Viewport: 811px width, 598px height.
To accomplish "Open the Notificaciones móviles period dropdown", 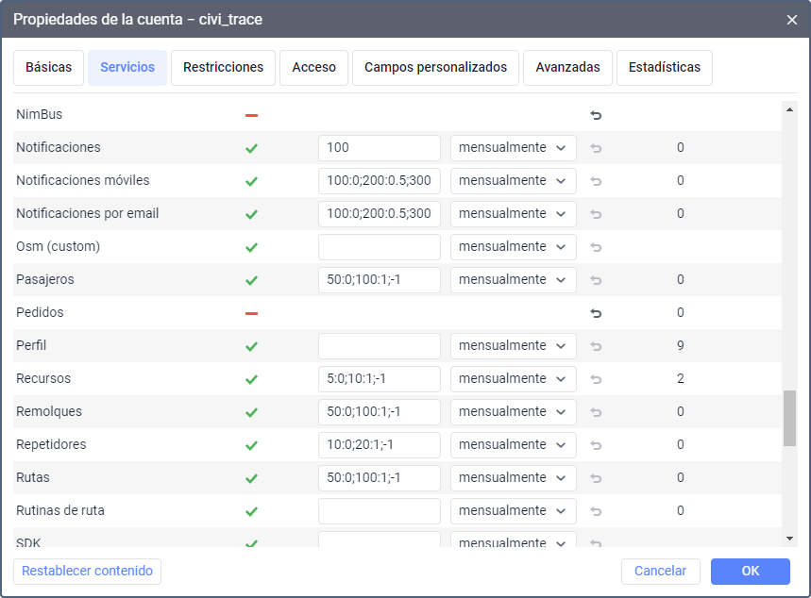I will pyautogui.click(x=513, y=181).
